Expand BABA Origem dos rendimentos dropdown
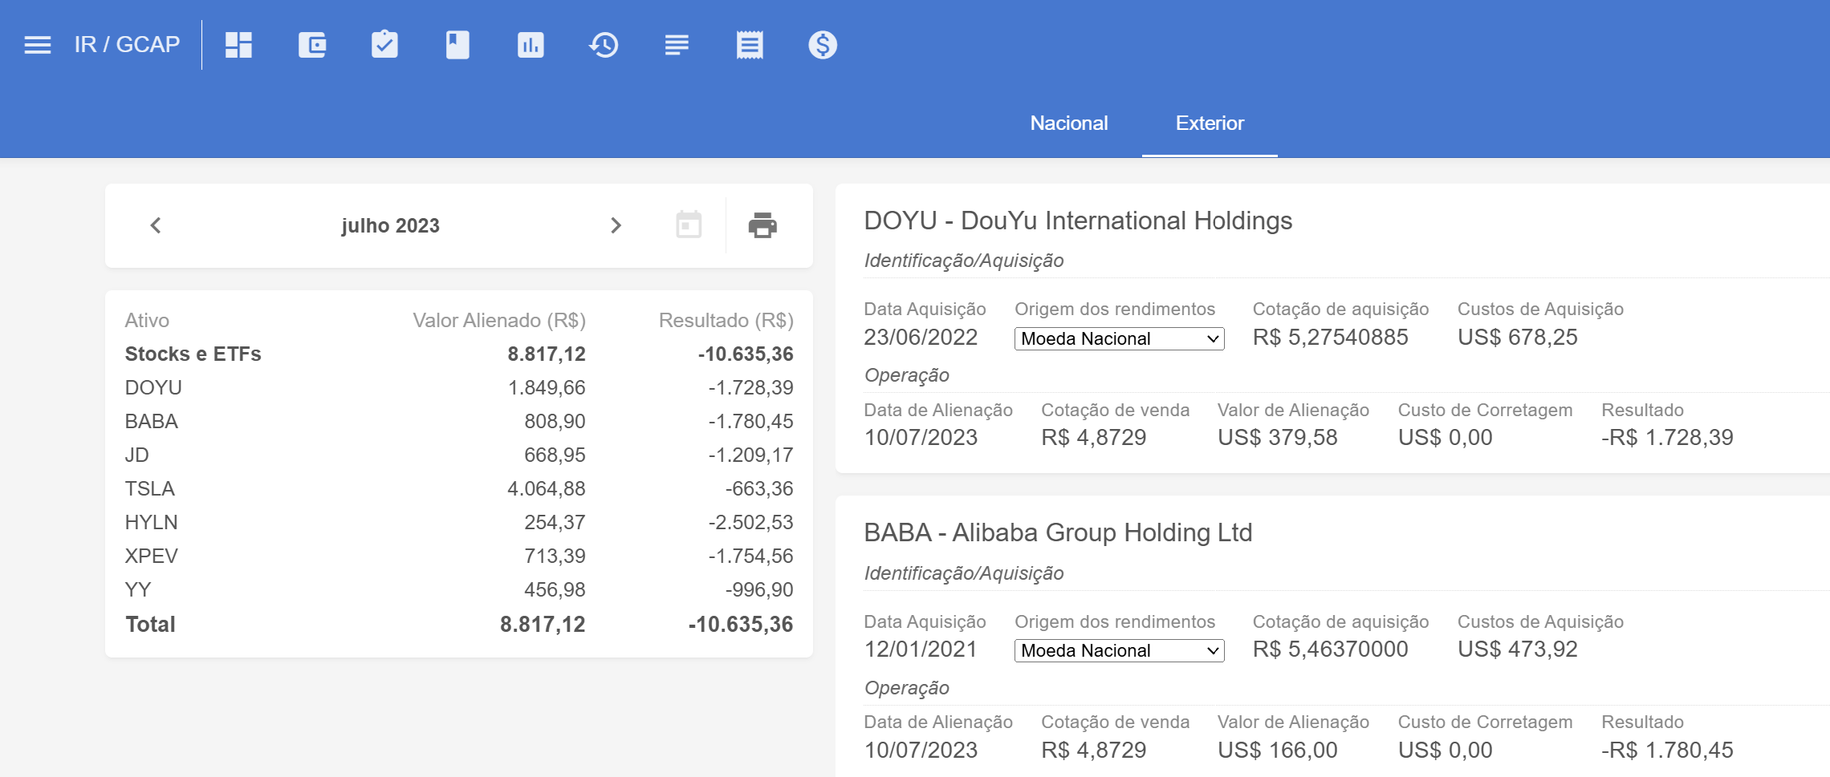This screenshot has height=777, width=1830. coord(1119,650)
